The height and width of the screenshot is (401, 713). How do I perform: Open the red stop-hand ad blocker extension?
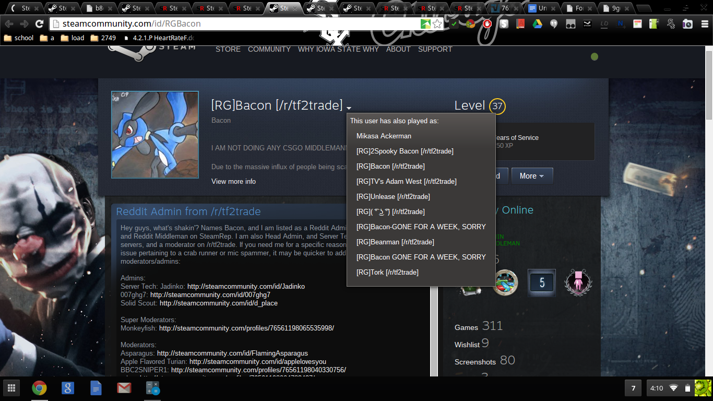click(488, 23)
